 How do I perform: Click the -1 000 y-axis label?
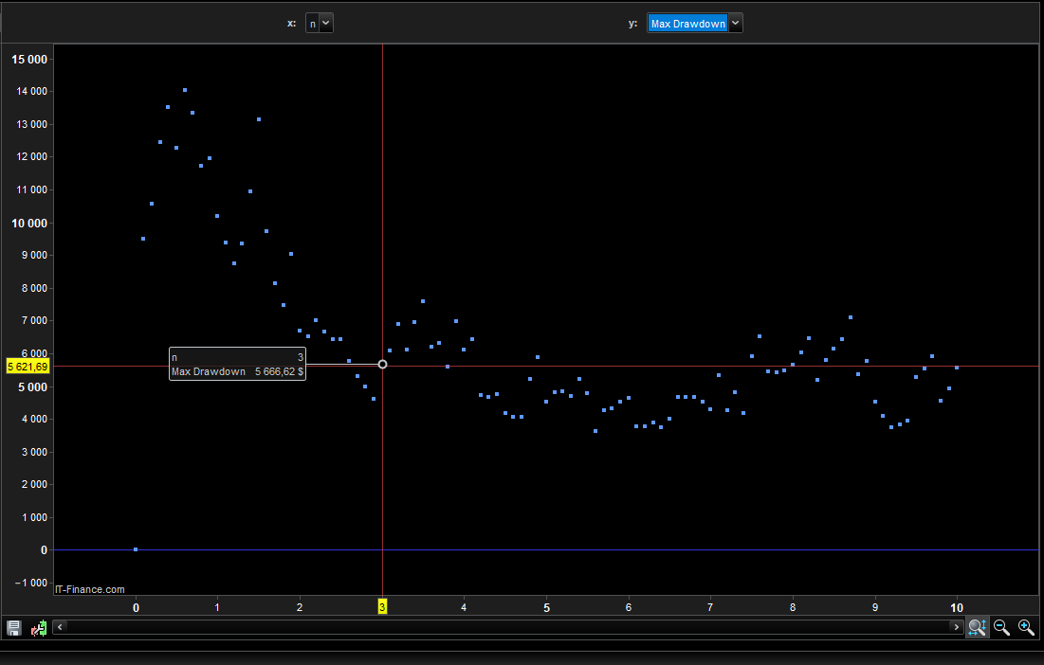[x=30, y=583]
